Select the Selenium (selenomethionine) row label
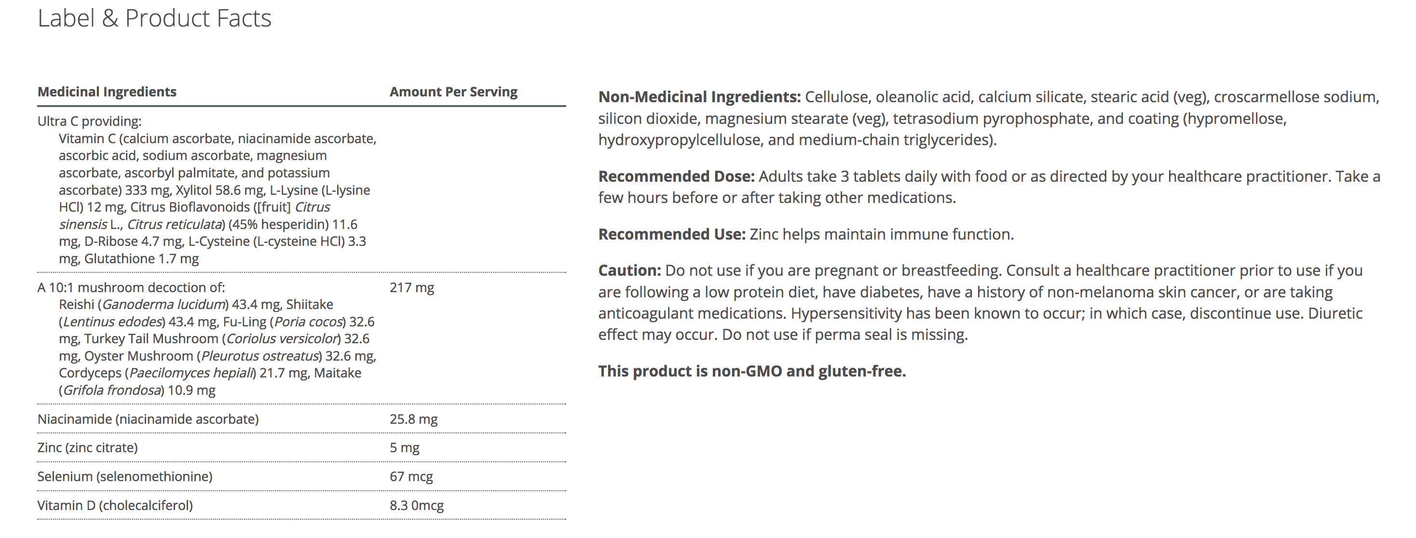 [x=125, y=476]
